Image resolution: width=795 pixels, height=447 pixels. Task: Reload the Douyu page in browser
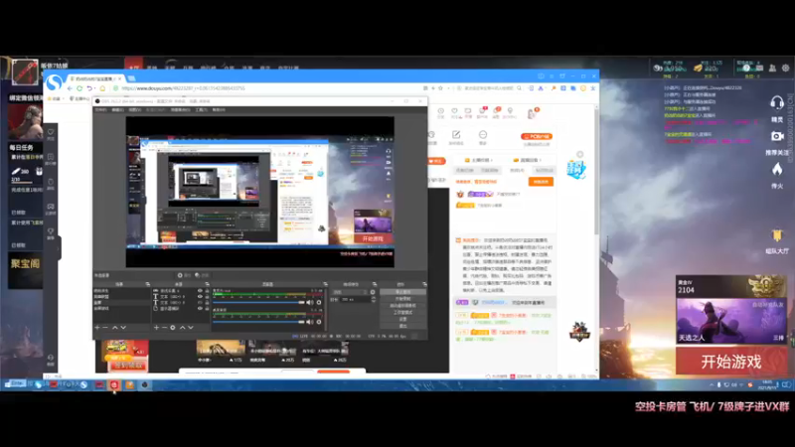pos(79,88)
